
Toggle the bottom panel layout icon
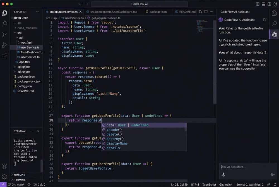264,4
